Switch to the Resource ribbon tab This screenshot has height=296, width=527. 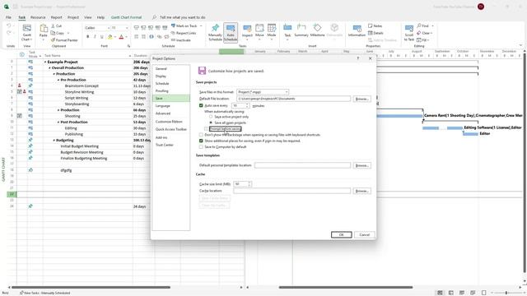coord(38,17)
